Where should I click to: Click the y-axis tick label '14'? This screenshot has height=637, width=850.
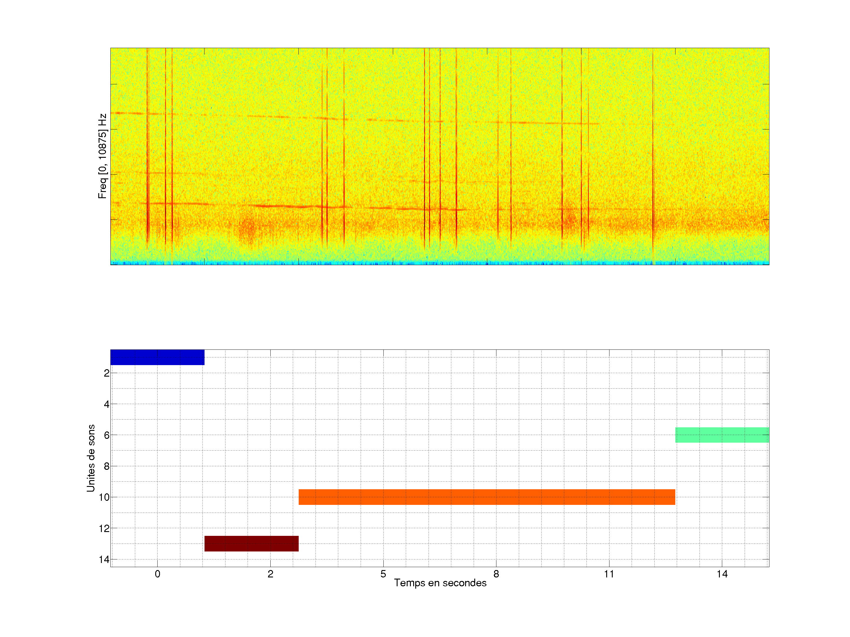pyautogui.click(x=104, y=559)
